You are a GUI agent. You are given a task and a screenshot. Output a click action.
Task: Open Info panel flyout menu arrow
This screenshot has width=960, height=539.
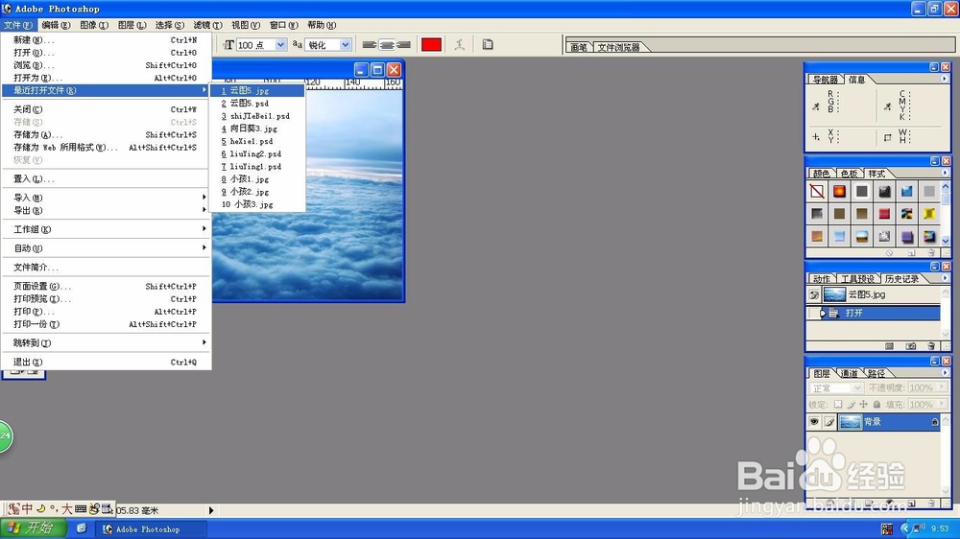[944, 79]
